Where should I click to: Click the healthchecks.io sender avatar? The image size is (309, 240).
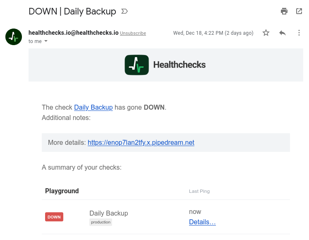click(x=14, y=37)
